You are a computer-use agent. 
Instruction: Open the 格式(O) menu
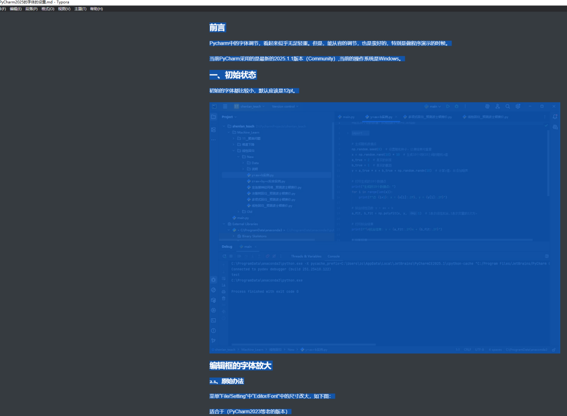click(48, 9)
